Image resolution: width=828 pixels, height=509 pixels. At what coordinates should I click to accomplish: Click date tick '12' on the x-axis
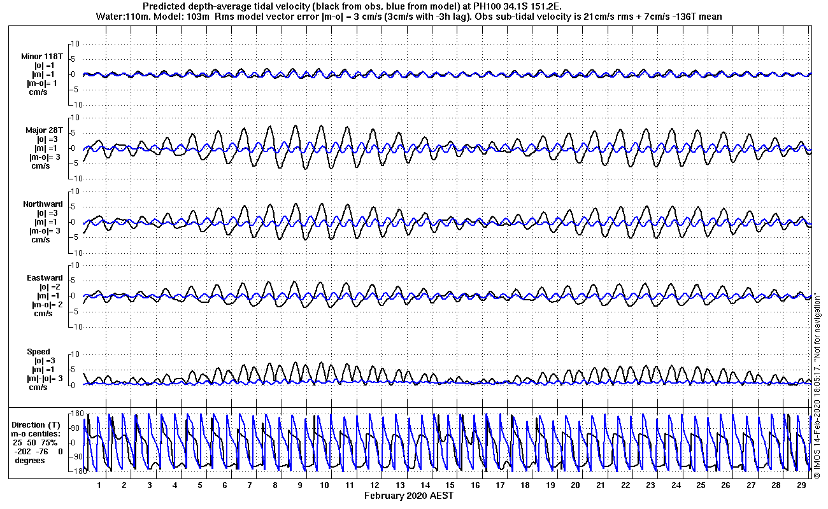point(375,485)
